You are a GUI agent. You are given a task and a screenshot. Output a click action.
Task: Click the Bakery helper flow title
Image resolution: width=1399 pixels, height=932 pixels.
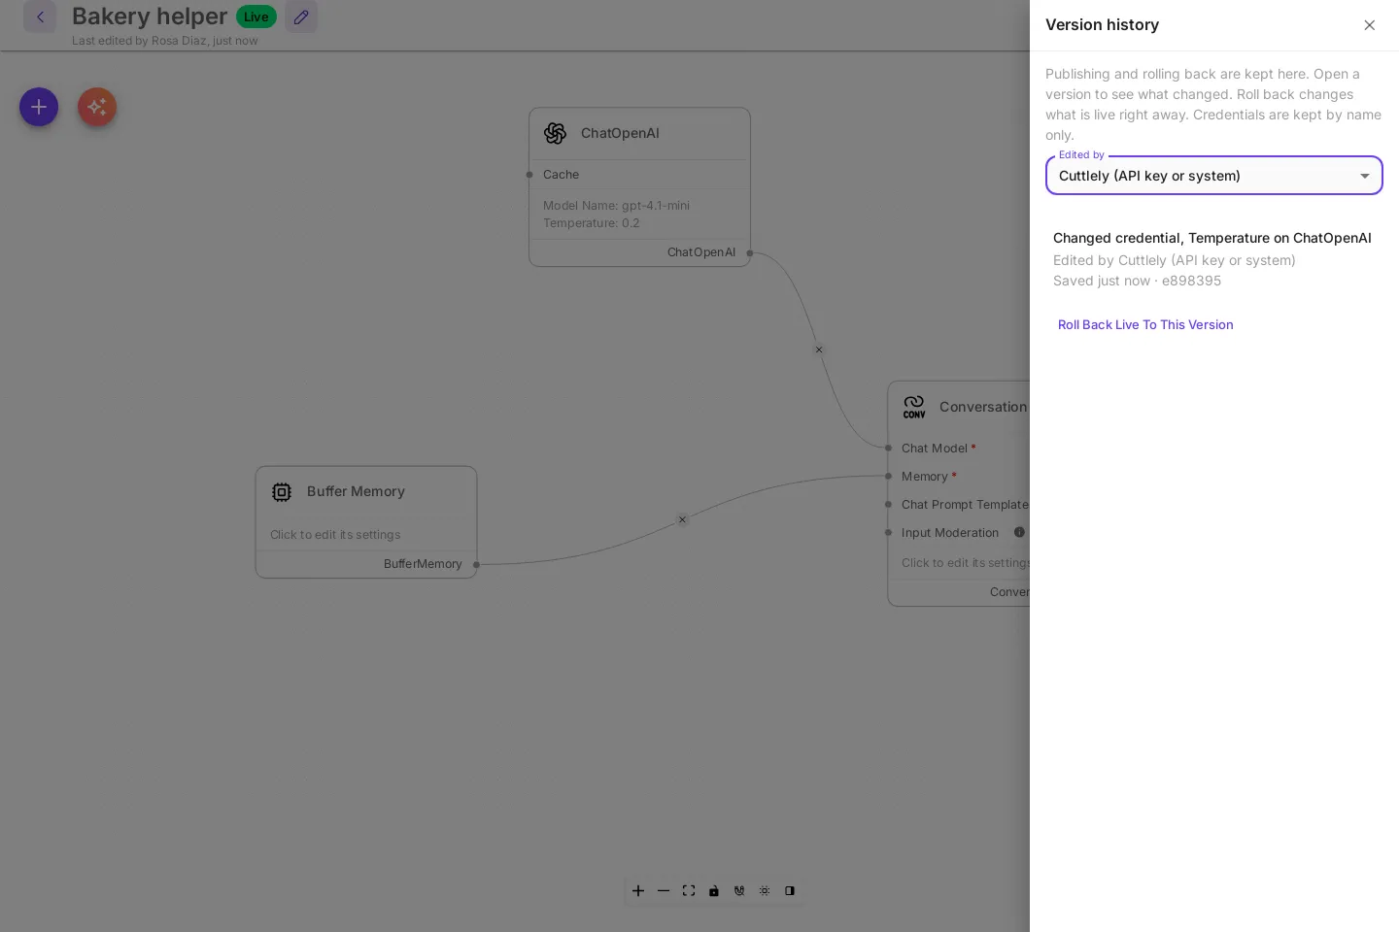click(x=150, y=17)
